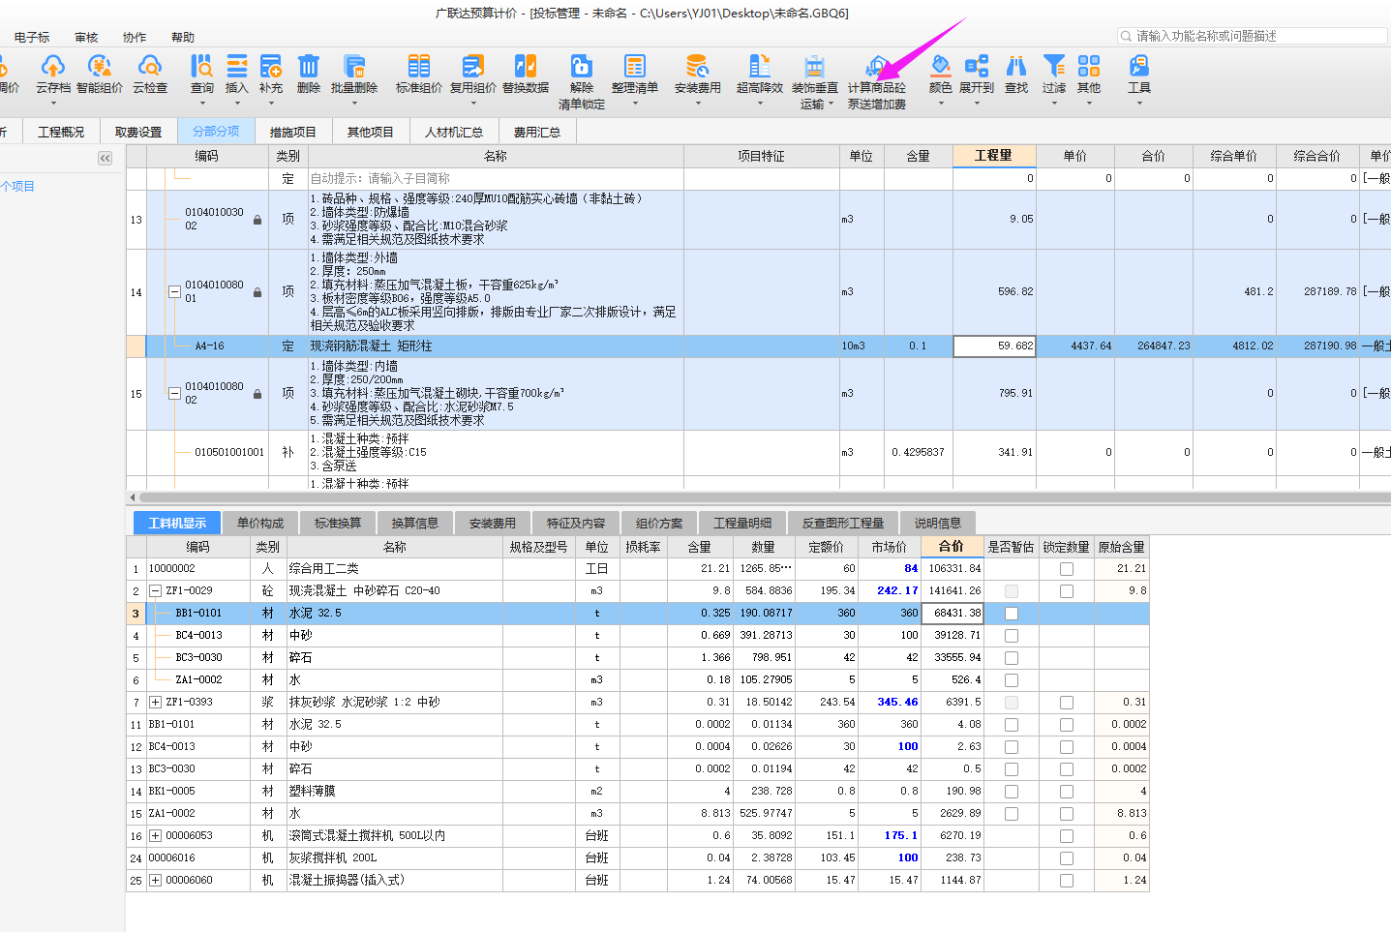Click the 超高降效 icon
Viewport: 1391px width, 932px height.
[760, 66]
